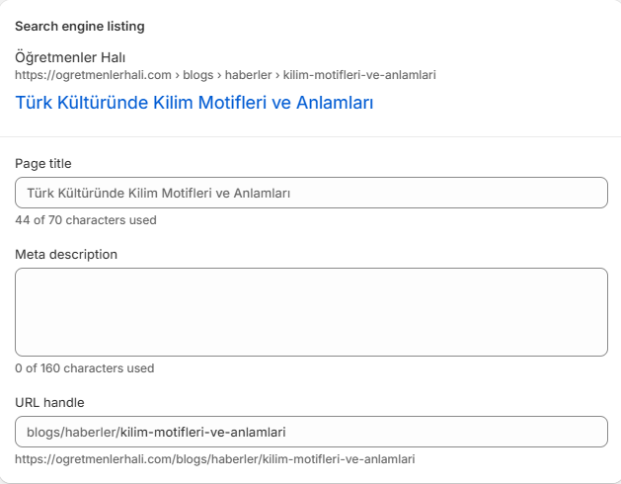The image size is (621, 484).
Task: Click the "Page title" field label
Action: (x=43, y=163)
